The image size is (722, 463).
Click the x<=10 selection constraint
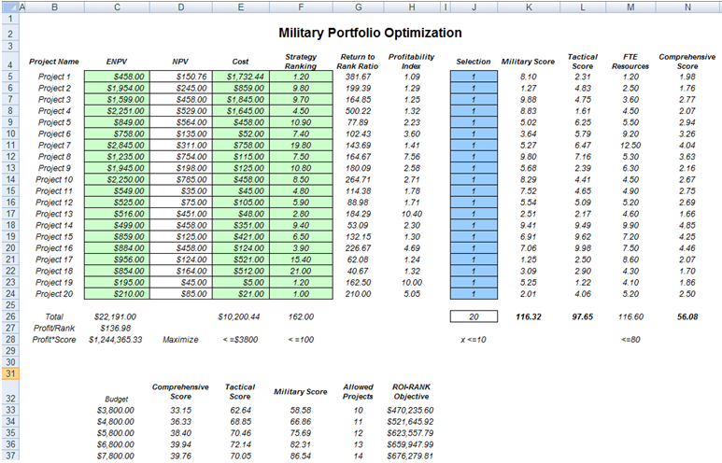[474, 340]
